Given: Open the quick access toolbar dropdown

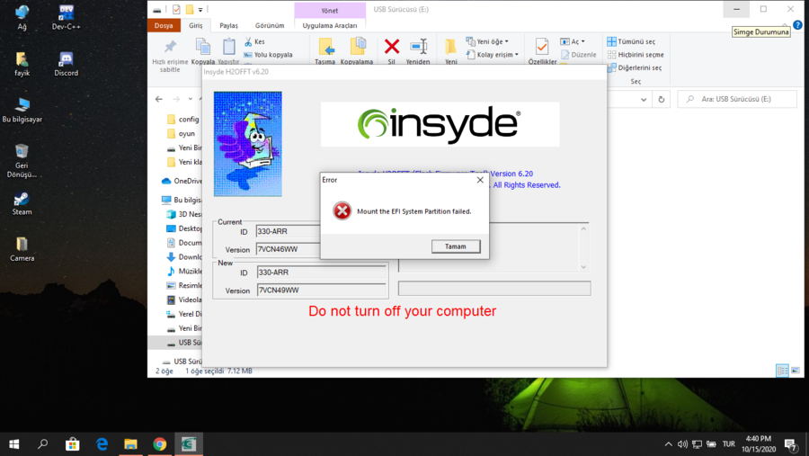Looking at the screenshot, I should coord(200,10).
